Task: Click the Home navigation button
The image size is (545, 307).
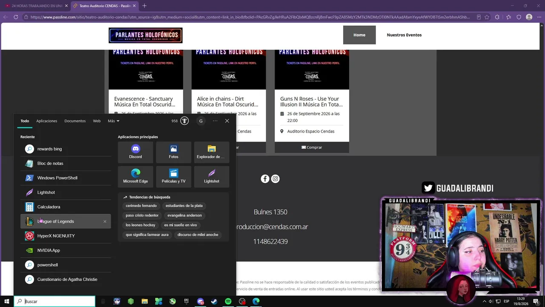Action: click(359, 35)
